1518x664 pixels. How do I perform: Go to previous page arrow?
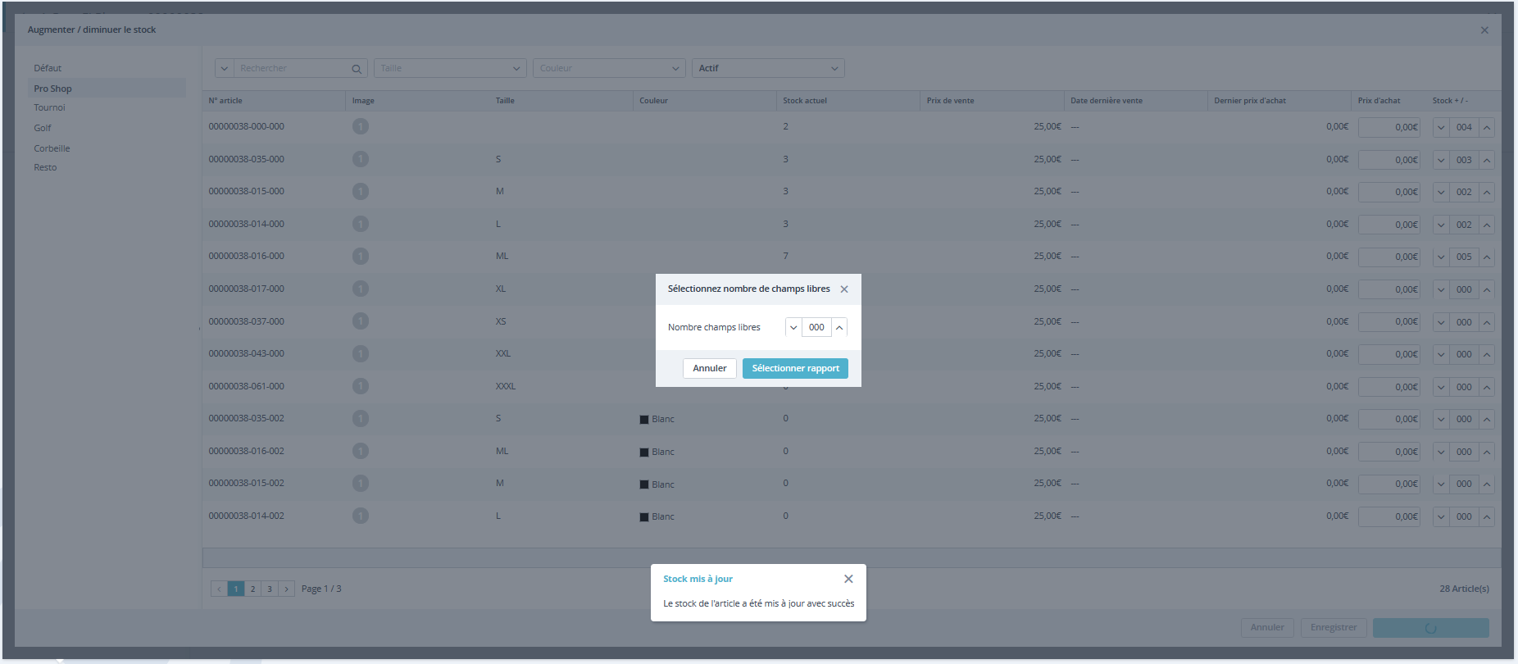219,589
